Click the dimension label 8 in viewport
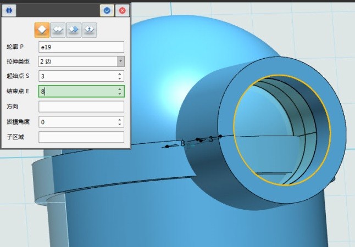 click(x=182, y=143)
